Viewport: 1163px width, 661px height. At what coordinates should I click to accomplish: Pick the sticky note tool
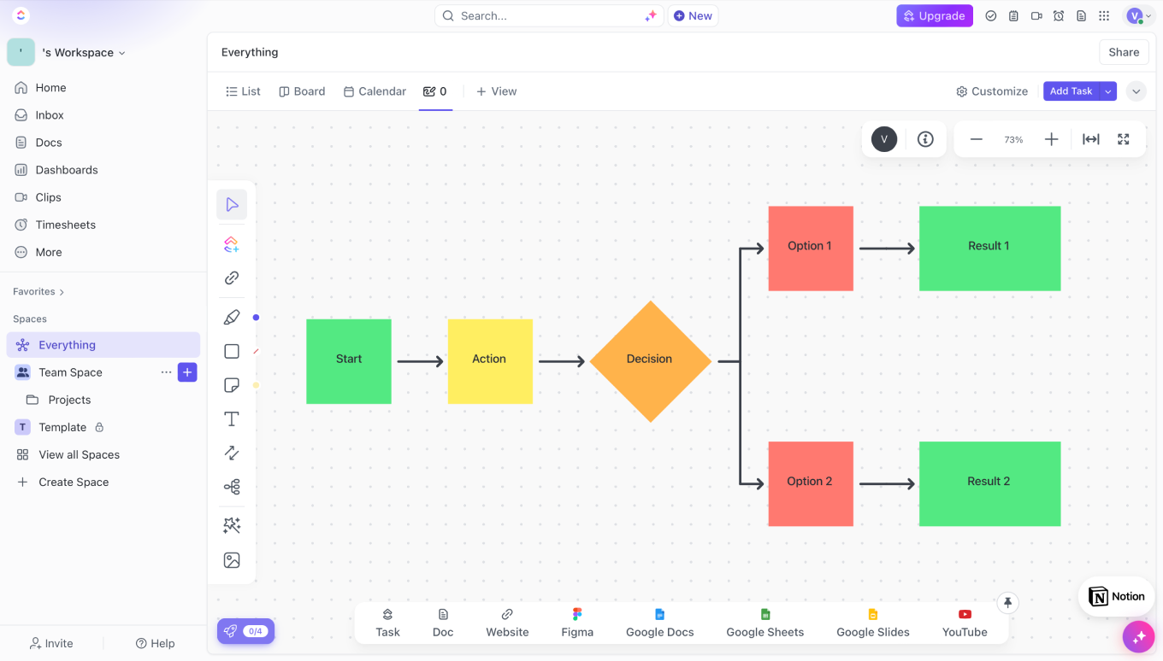[232, 385]
